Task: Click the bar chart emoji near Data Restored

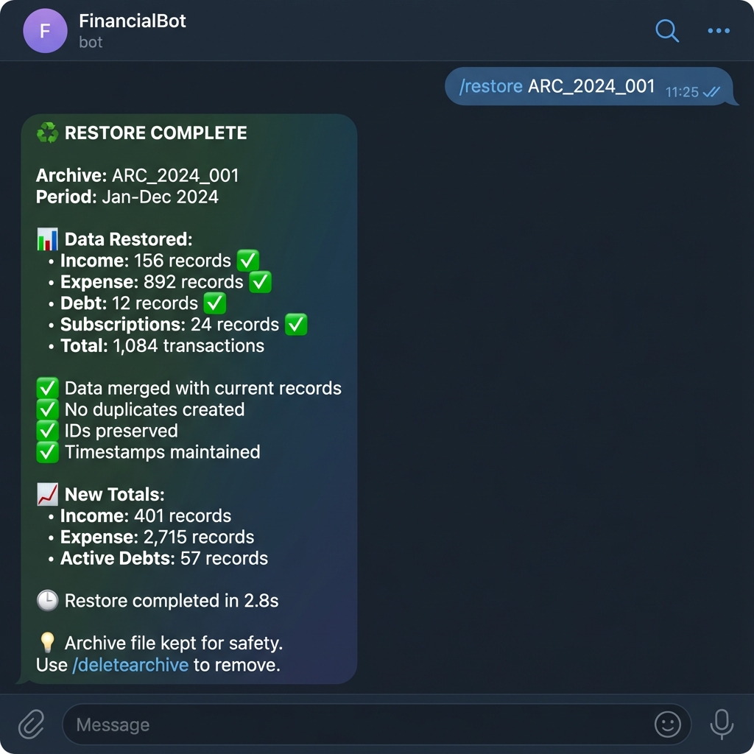Action: click(x=47, y=239)
